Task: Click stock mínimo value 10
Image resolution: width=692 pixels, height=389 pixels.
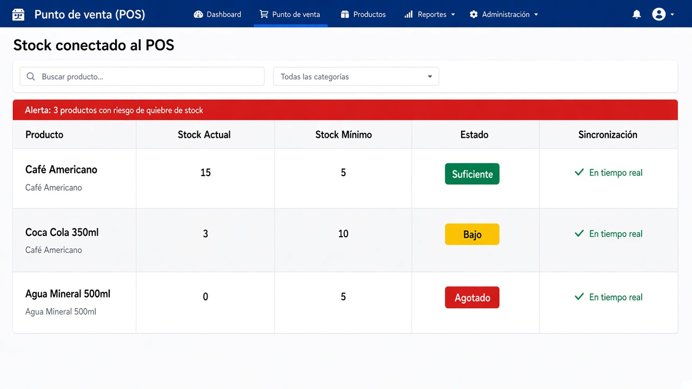Action: click(x=343, y=234)
